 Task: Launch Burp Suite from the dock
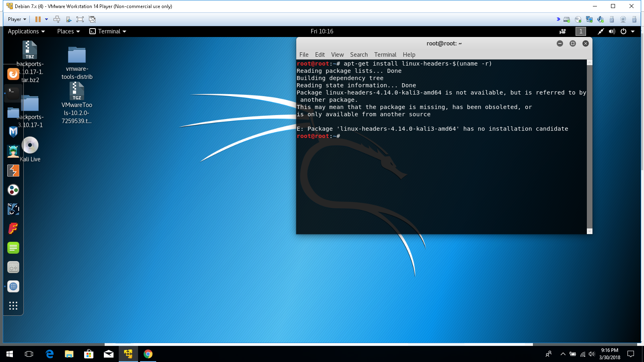[x=13, y=171]
